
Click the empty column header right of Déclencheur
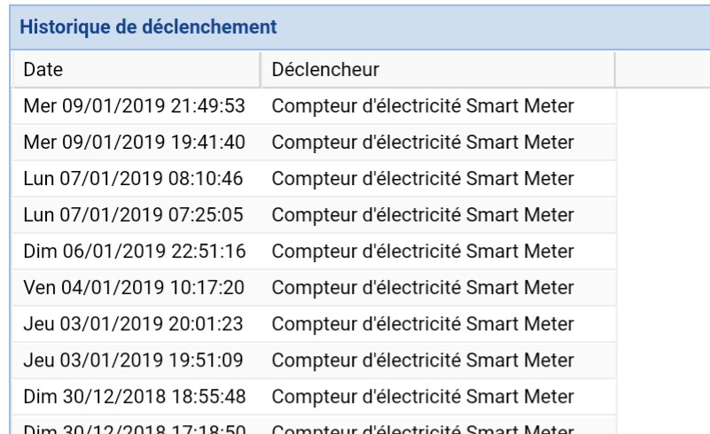pyautogui.click(x=661, y=69)
